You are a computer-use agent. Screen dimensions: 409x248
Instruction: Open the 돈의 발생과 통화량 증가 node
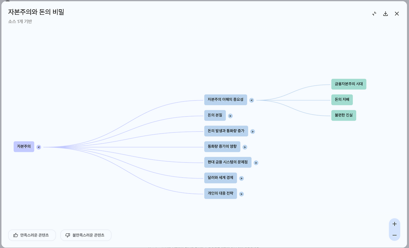tap(226, 131)
